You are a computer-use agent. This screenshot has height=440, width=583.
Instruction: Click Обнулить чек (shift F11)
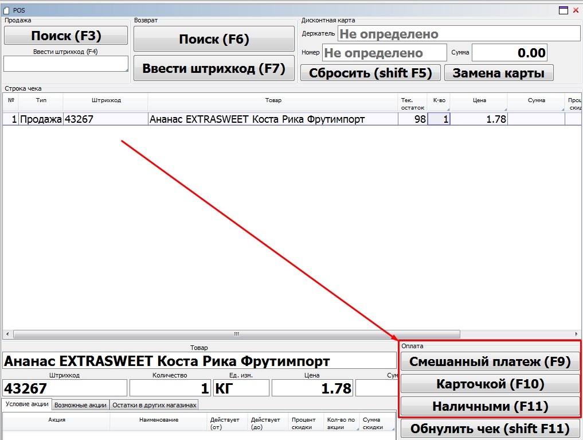[x=490, y=429]
